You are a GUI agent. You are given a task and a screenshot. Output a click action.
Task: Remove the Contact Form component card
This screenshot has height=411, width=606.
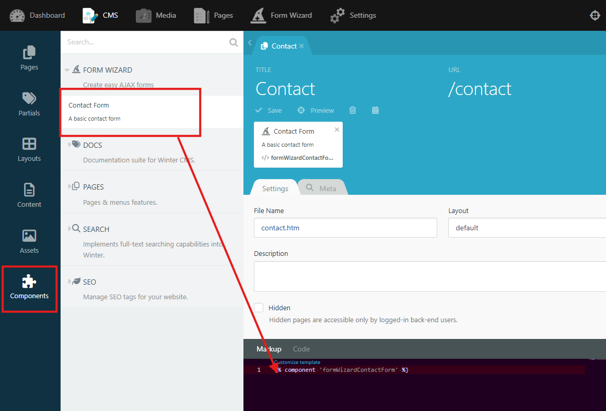(336, 130)
